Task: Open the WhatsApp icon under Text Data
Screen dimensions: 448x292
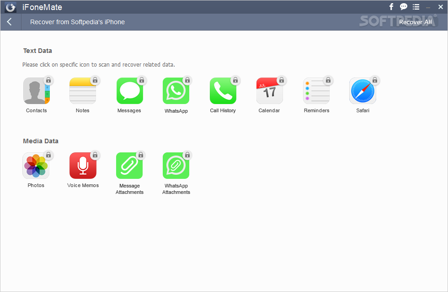Action: click(x=176, y=91)
